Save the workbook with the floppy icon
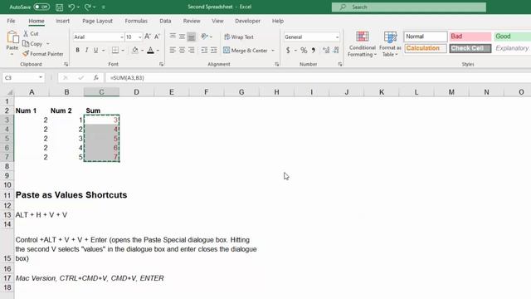Viewport: 531px width, 299px height. pos(59,7)
